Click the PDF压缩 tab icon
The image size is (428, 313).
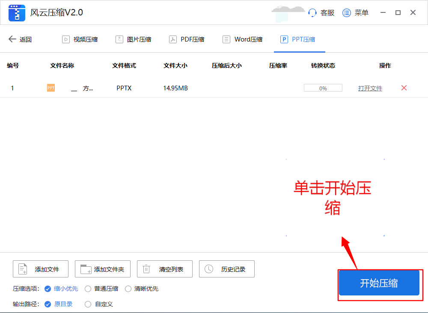coord(173,39)
